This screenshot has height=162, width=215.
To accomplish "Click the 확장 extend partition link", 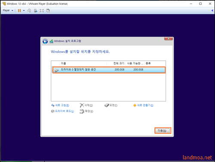I will pos(86,111).
